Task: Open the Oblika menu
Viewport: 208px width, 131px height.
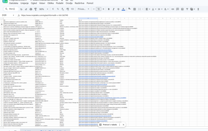Action: click(x=51, y=3)
